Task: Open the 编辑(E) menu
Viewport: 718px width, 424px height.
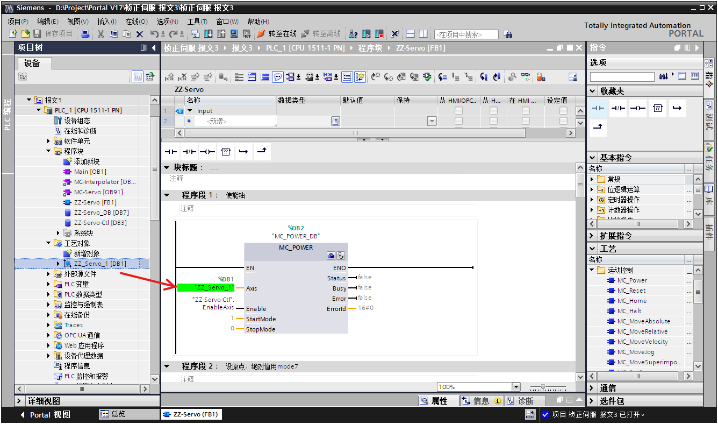Action: point(47,22)
